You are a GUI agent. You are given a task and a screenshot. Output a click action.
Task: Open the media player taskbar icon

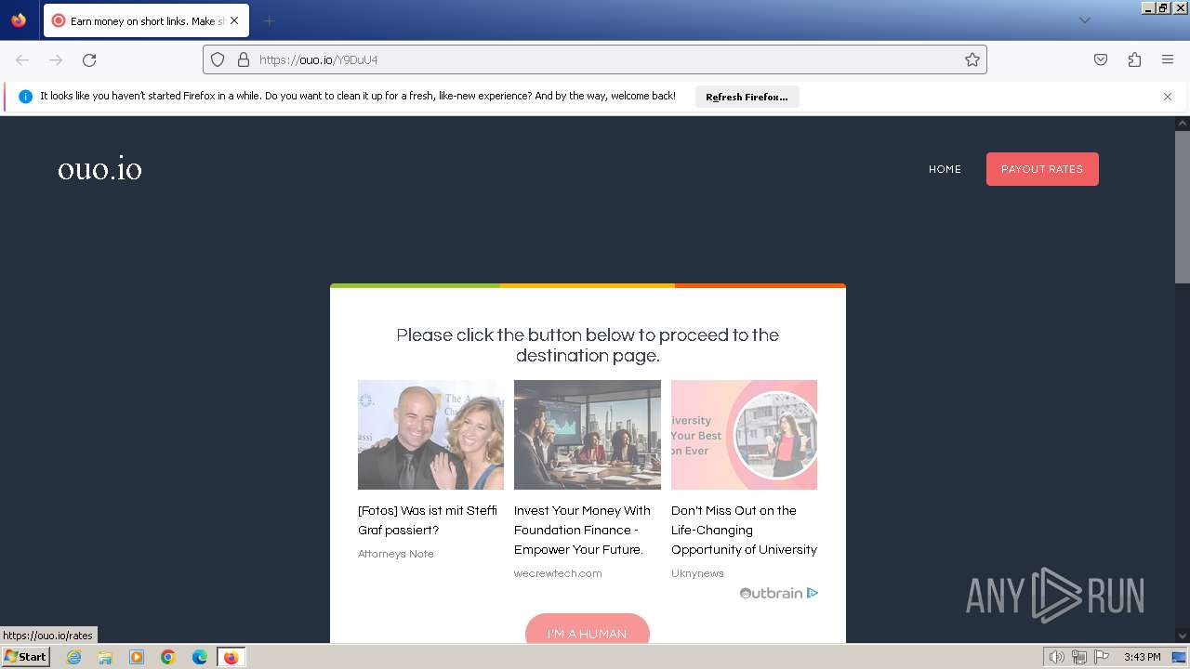(x=137, y=657)
